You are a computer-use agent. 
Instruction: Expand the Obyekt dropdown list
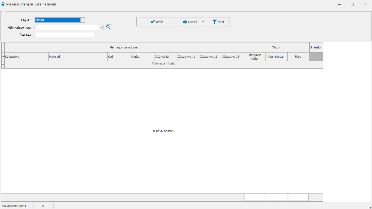pos(83,20)
